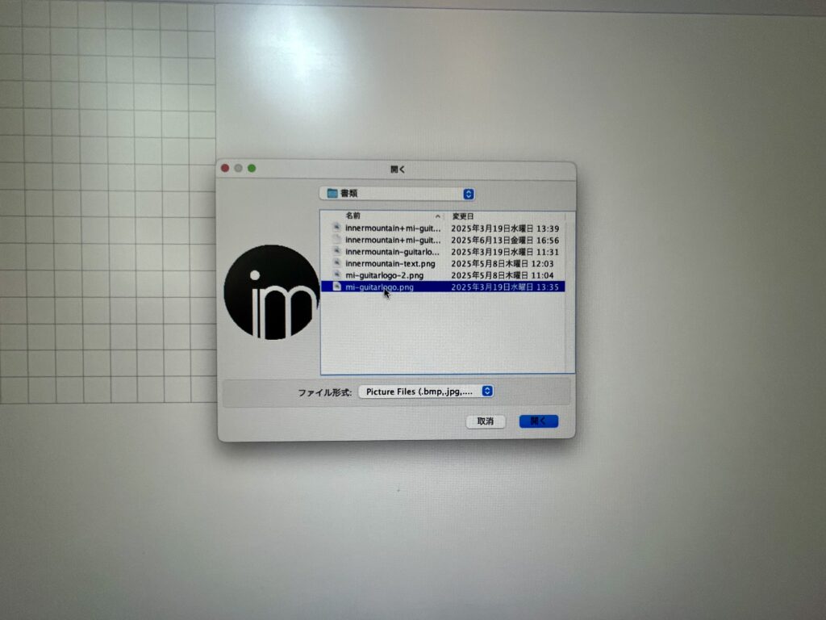
Task: Select the innermountain+mi-guit file dated 13:39
Action: (393, 228)
